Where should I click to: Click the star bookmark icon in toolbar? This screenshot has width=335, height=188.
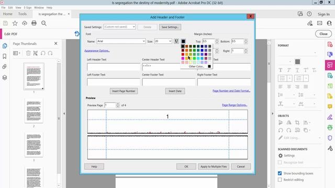click(x=15, y=23)
